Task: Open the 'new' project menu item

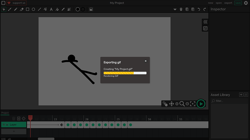Action: [x=211, y=3]
